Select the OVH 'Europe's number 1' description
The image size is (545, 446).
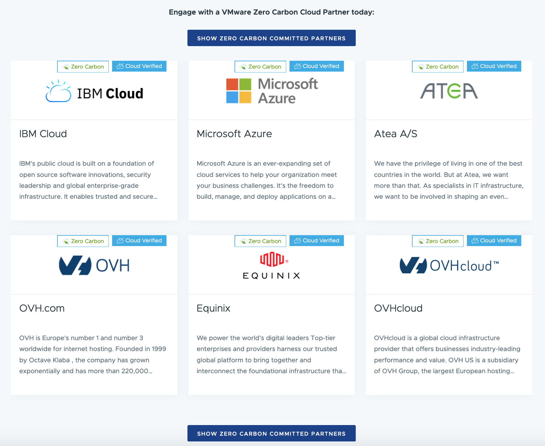pos(93,354)
